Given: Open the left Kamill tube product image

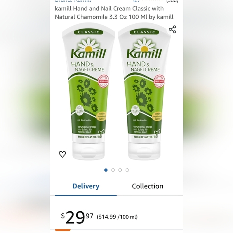Looking at the screenshot, I should point(88,91).
